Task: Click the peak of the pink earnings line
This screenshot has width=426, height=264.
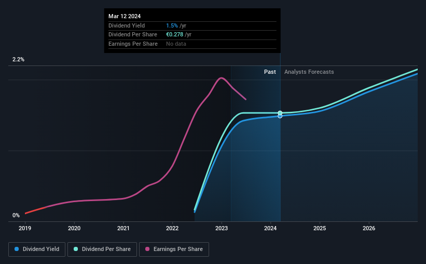Action: click(222, 78)
